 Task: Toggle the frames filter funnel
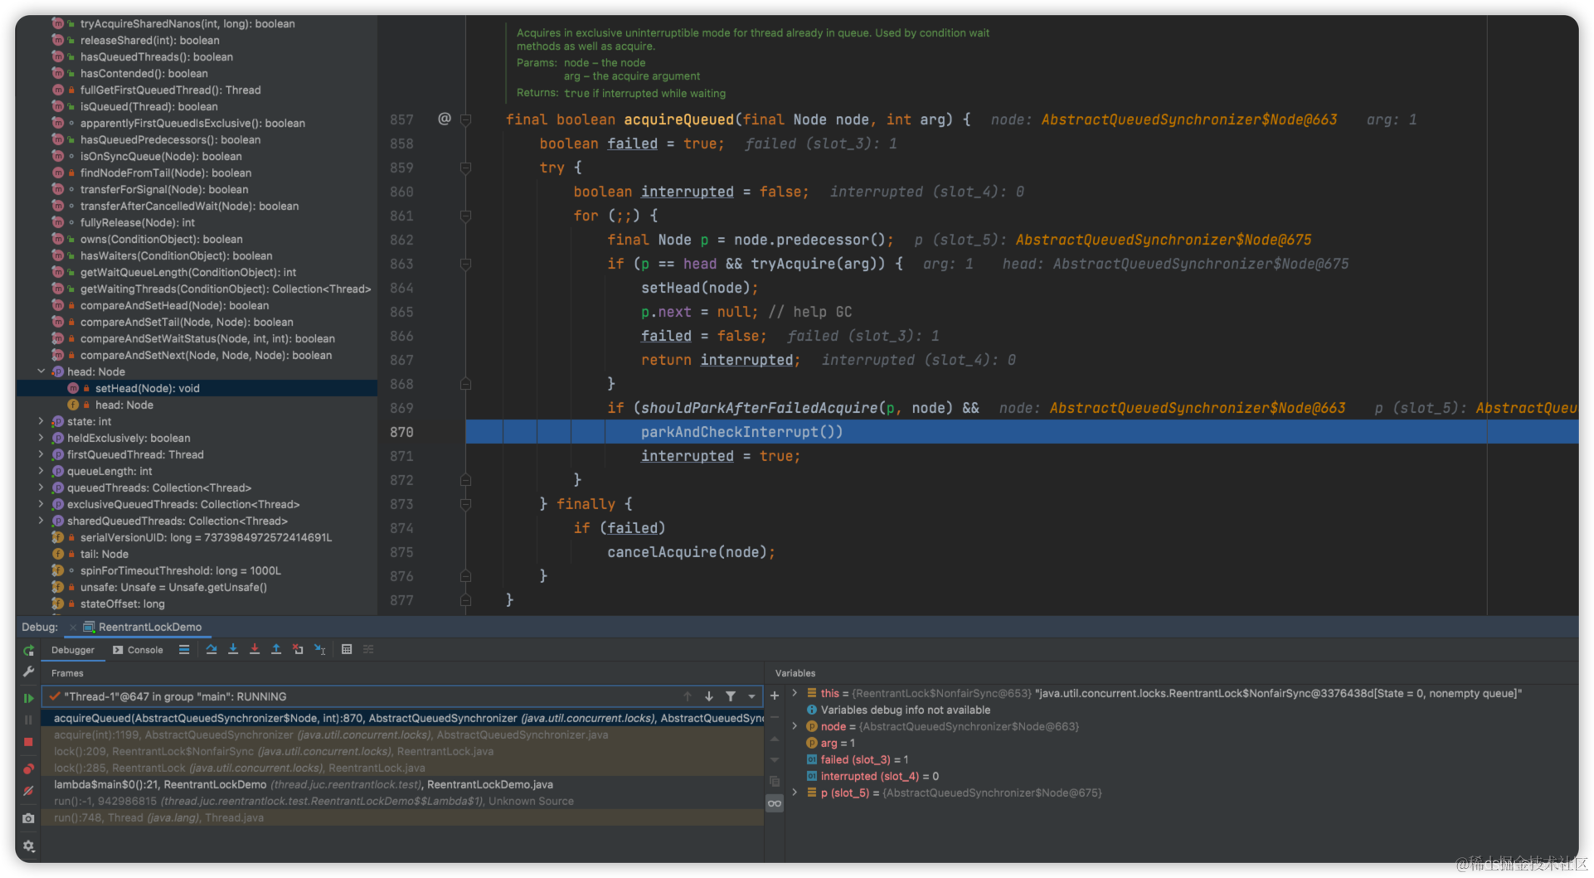point(731,696)
